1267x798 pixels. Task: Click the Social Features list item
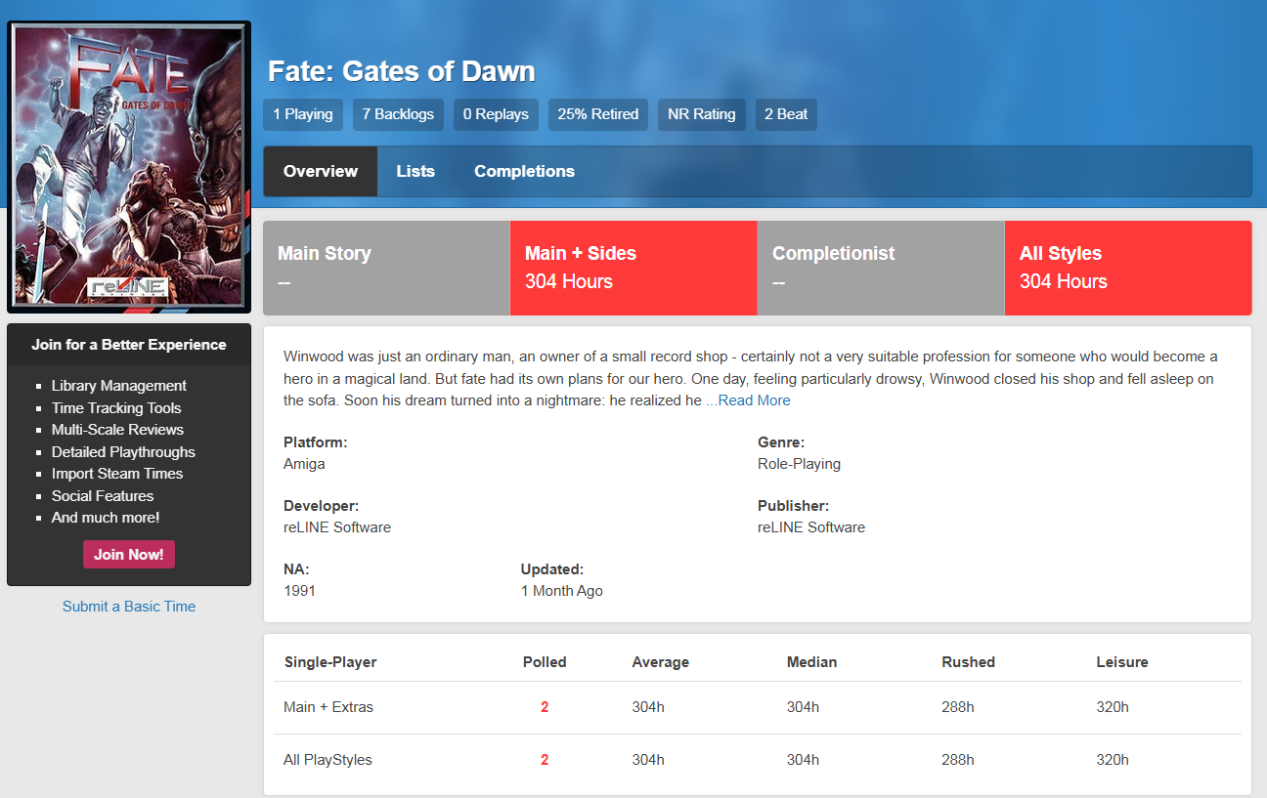tap(103, 496)
